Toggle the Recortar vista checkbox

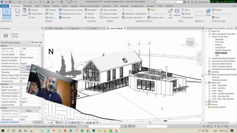(21, 87)
